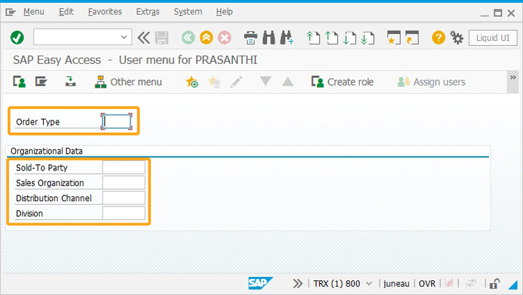Click the Order Type label
This screenshot has height=295, width=523.
coord(38,122)
